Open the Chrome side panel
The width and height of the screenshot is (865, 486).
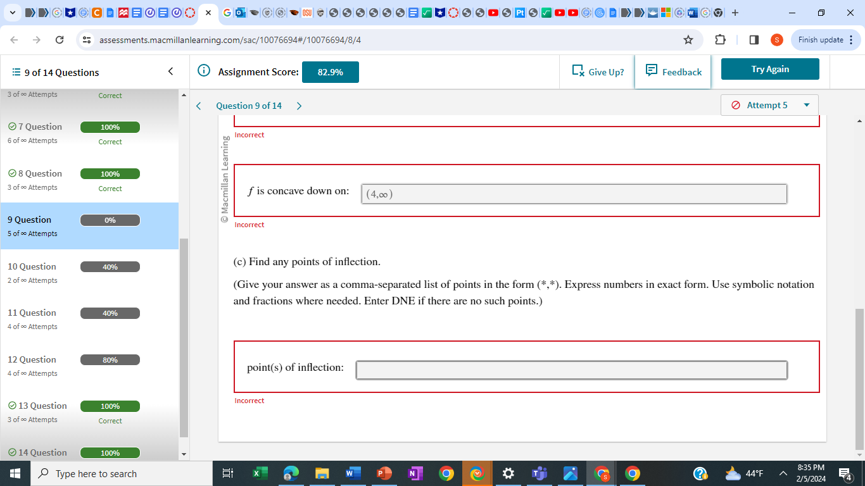[x=754, y=40]
